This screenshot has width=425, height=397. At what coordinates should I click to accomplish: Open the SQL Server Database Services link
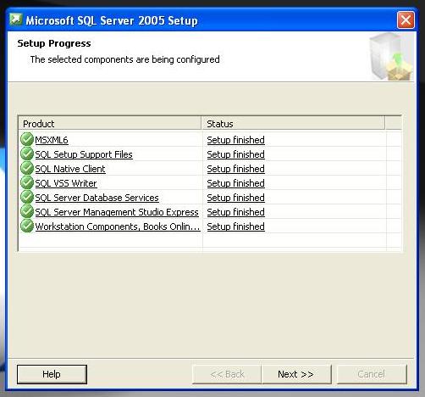click(97, 198)
